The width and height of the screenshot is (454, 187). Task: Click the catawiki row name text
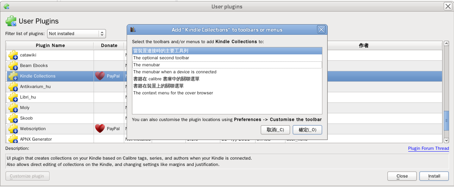pyautogui.click(x=28, y=55)
